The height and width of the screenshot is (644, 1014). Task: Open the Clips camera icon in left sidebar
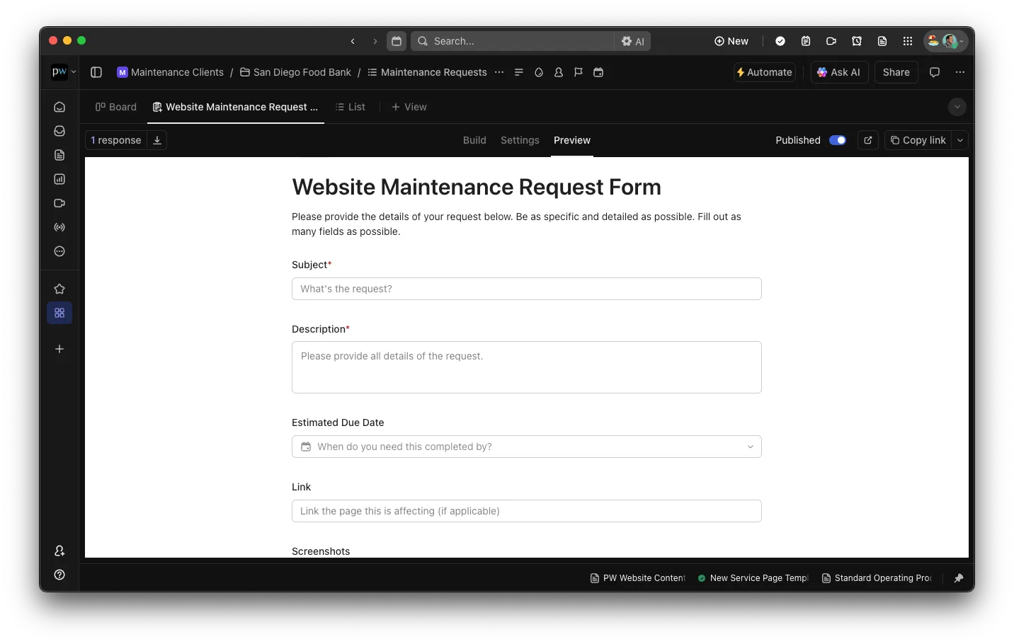(59, 203)
